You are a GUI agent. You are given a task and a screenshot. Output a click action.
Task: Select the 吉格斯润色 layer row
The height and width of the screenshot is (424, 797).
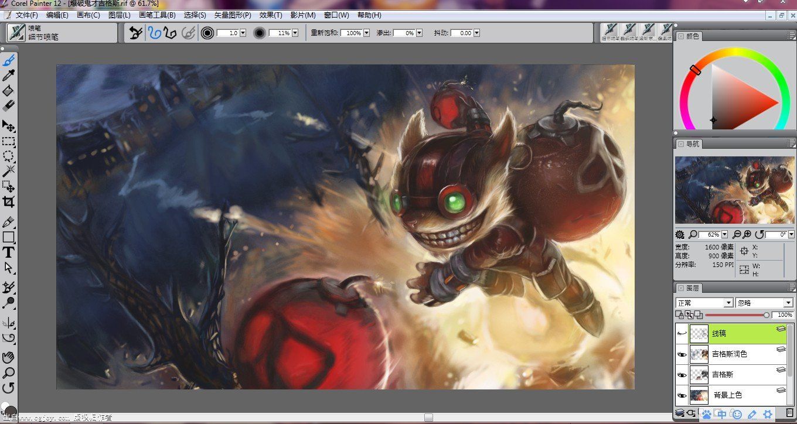tap(732, 354)
